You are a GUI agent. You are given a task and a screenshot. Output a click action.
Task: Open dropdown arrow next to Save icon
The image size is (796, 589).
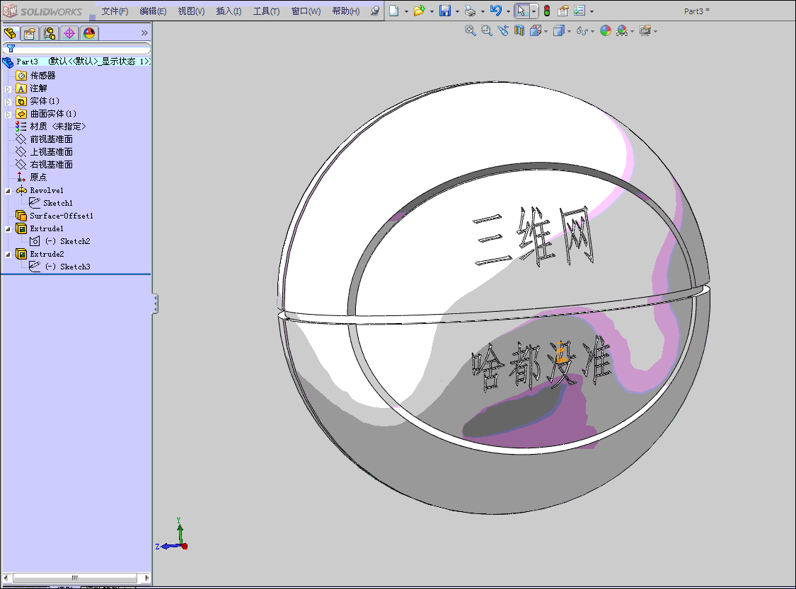coord(457,11)
